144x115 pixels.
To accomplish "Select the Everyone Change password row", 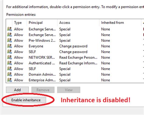I will 75,46.
